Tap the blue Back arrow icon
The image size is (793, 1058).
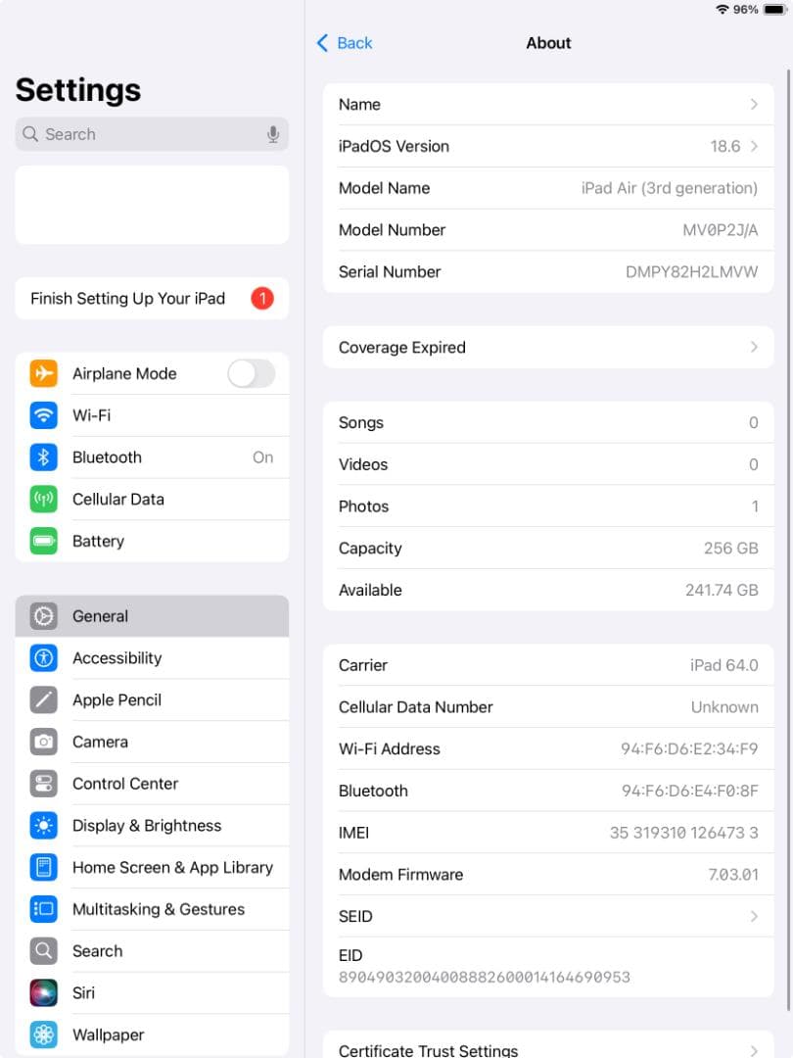tap(322, 43)
